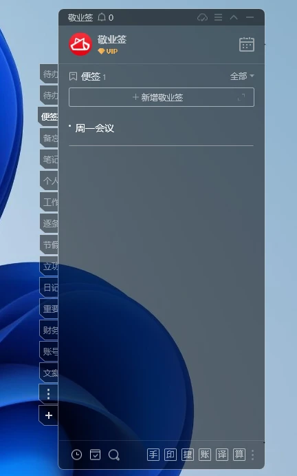
Task: Open the 账号 category tab
Action: pyautogui.click(x=49, y=351)
